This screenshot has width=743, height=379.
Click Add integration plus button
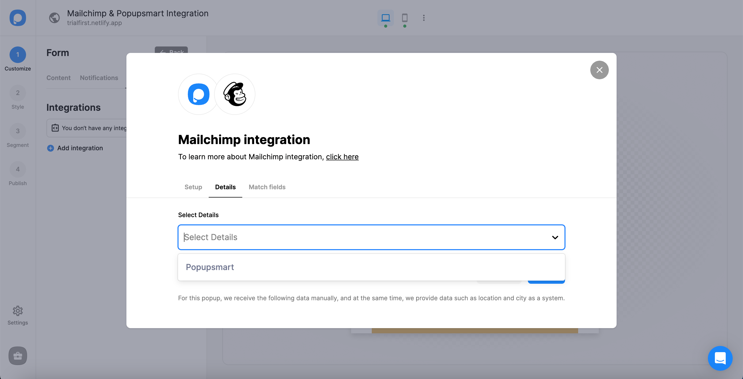pos(51,148)
